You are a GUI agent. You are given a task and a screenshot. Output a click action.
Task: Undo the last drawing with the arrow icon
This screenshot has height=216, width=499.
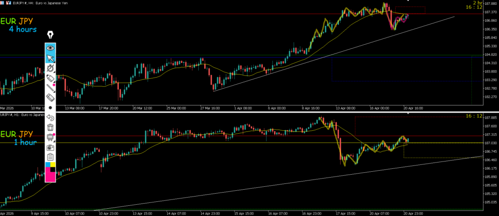pyautogui.click(x=50, y=118)
